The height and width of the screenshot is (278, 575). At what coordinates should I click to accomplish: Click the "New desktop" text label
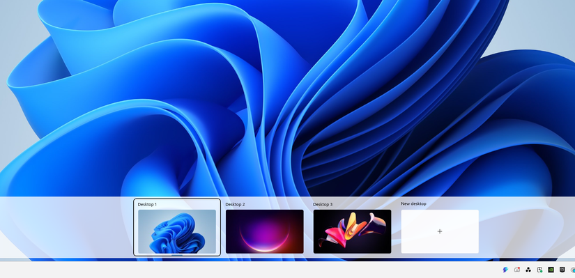coord(413,203)
